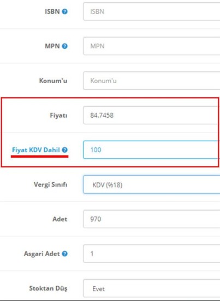This screenshot has width=220, height=301.
Task: Click the ISBN label text
Action: coord(52,11)
